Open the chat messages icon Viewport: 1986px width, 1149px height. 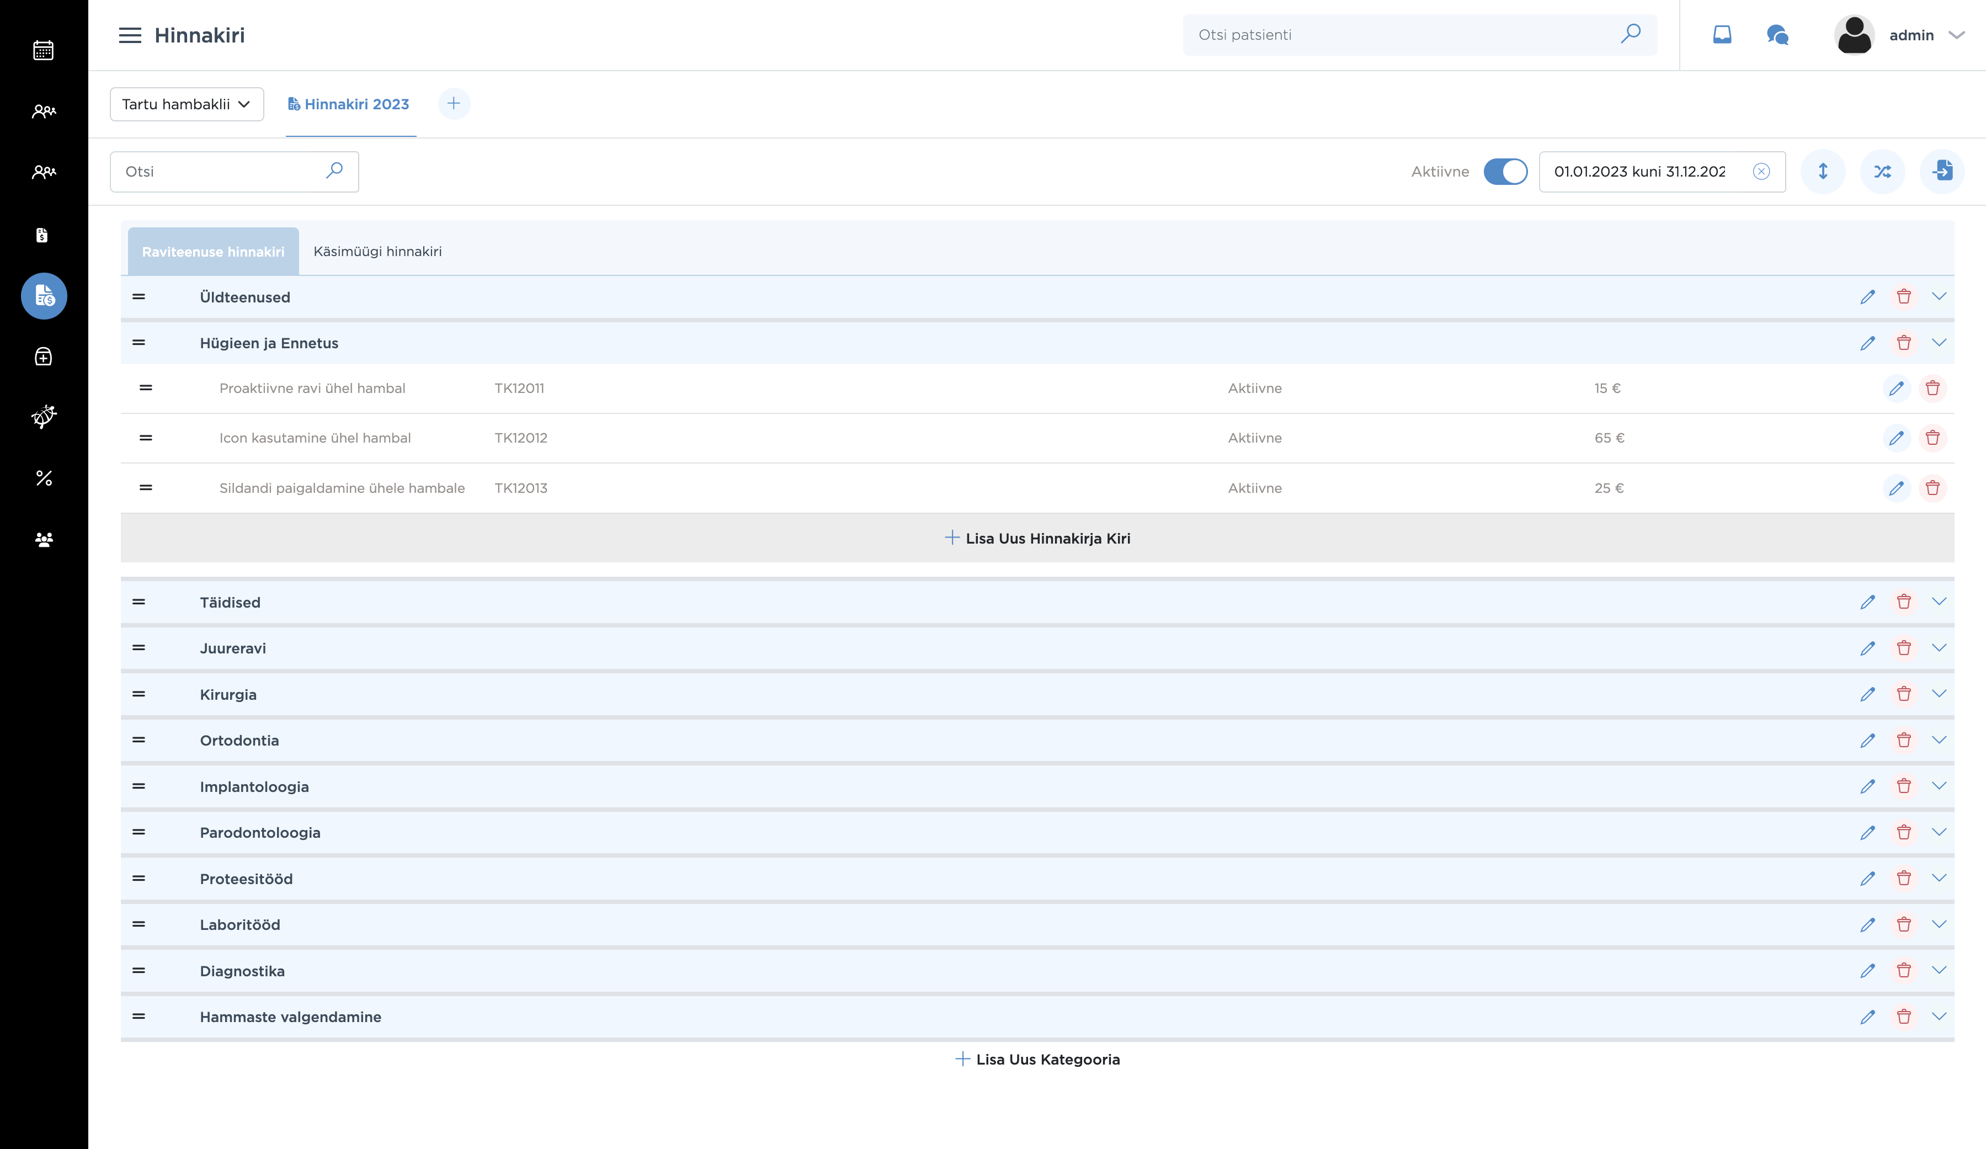point(1777,35)
